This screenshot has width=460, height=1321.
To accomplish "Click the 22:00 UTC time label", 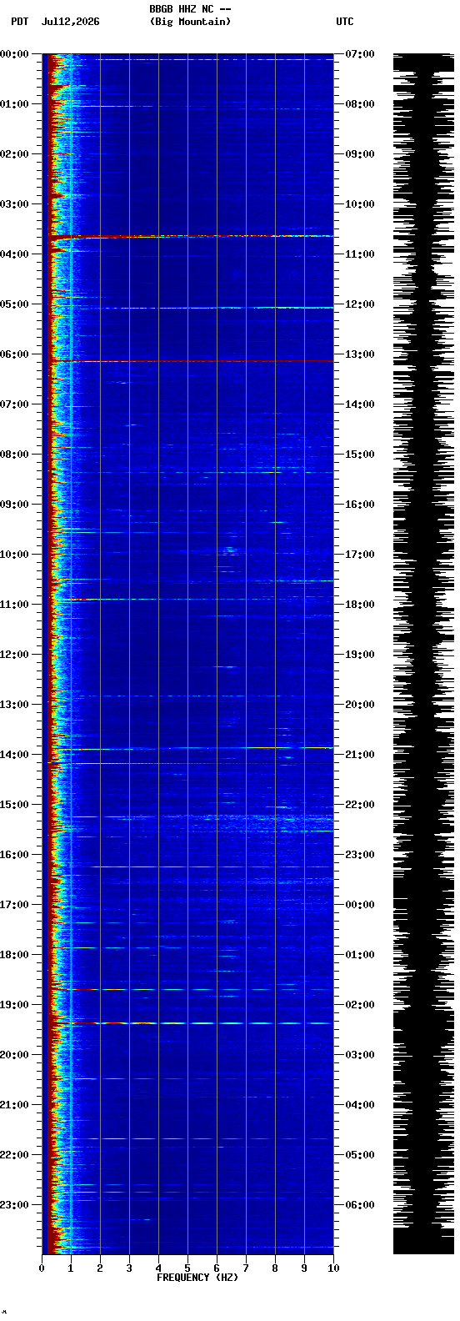I will coord(360,805).
